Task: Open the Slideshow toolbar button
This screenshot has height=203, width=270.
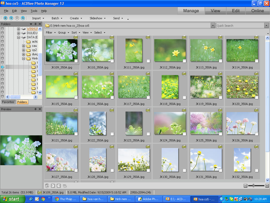Action: [98, 18]
